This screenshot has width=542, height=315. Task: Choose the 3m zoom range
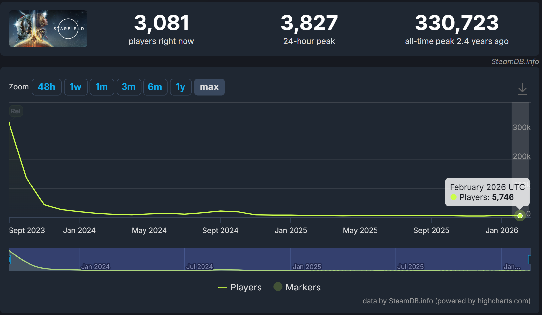click(129, 87)
